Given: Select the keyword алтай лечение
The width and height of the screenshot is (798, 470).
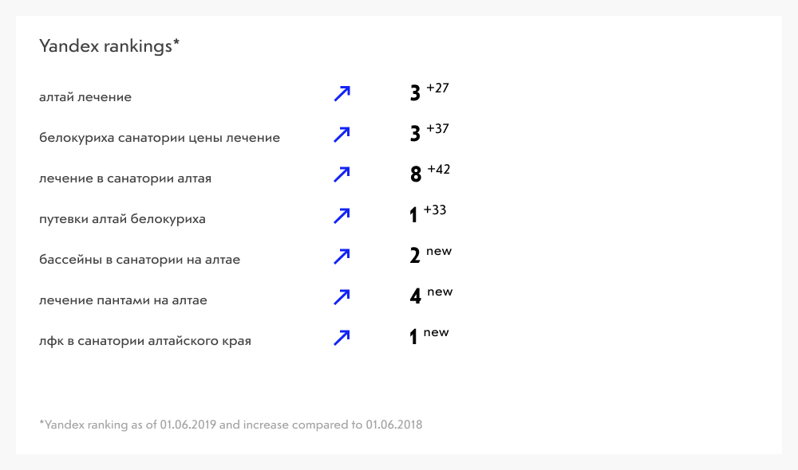Looking at the screenshot, I should tap(85, 97).
